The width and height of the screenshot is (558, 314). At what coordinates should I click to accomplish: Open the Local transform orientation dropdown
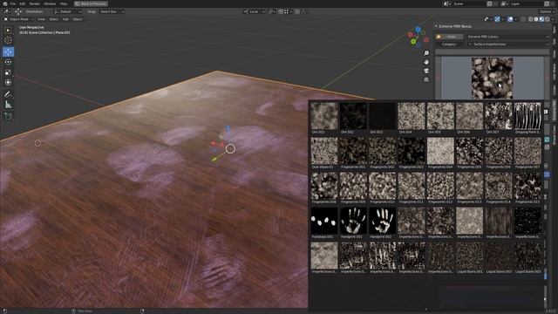254,11
